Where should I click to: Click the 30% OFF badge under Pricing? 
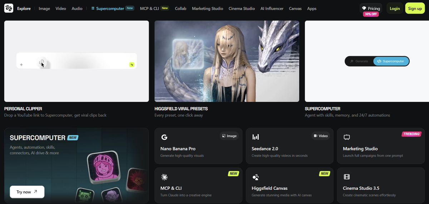[x=370, y=14]
